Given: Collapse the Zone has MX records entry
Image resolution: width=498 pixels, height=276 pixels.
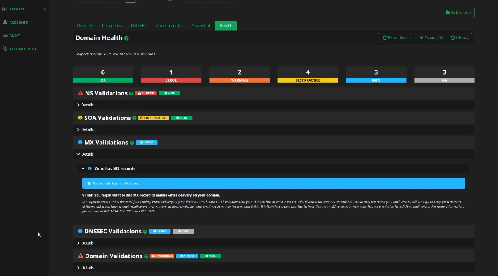Looking at the screenshot, I should click(83, 168).
